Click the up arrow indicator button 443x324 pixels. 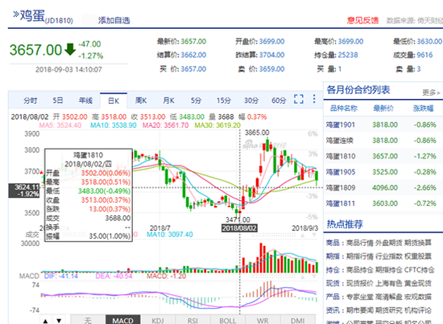click(x=45, y=321)
